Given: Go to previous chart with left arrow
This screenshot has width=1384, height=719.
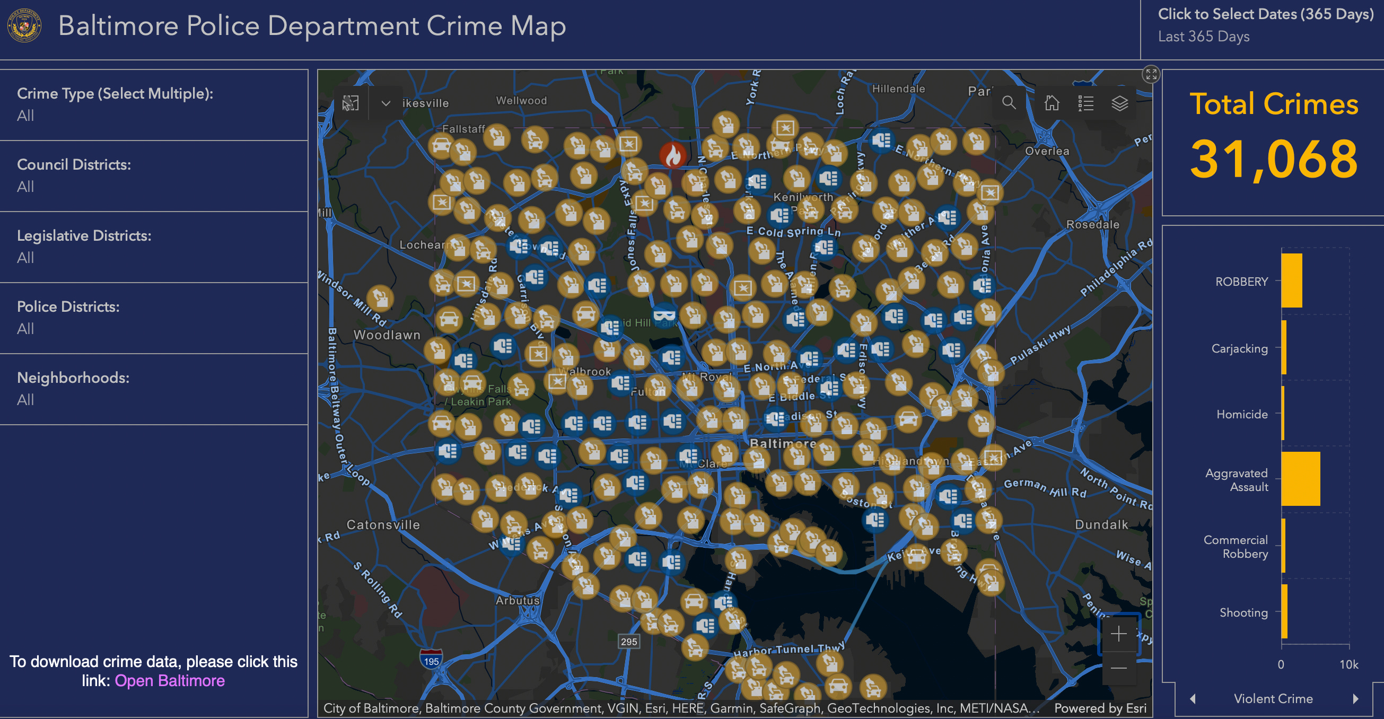Looking at the screenshot, I should pyautogui.click(x=1193, y=698).
